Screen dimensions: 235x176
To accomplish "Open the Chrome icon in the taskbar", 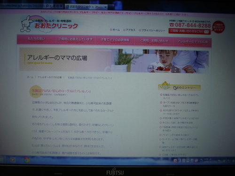I will (x=27, y=160).
